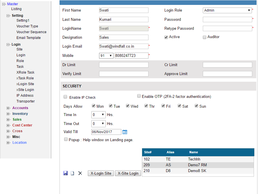Open XRole Task menu item
The height and width of the screenshot is (194, 258).
pos(25,72)
